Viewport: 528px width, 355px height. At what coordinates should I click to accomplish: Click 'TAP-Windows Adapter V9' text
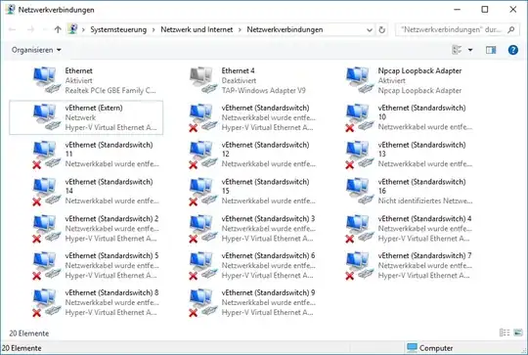[x=264, y=90]
